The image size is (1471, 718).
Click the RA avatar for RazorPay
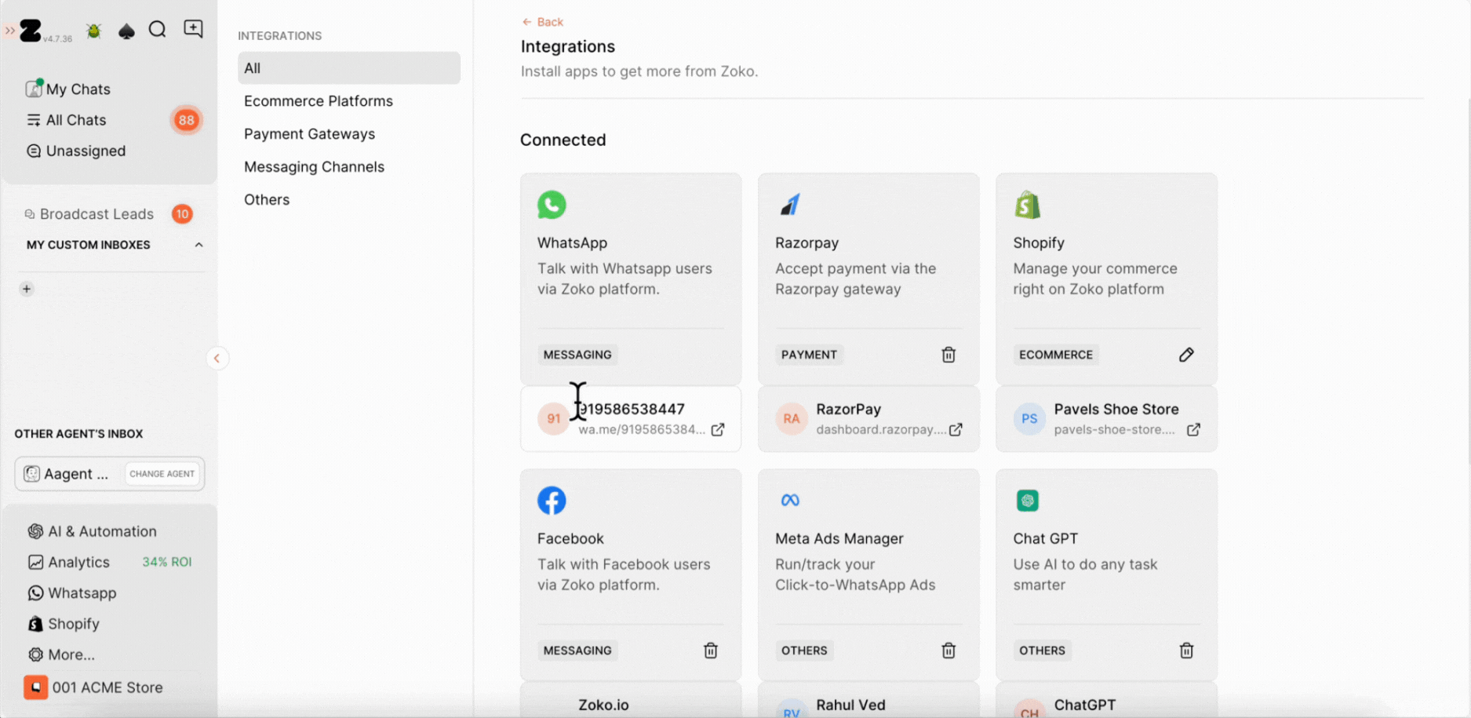click(792, 419)
